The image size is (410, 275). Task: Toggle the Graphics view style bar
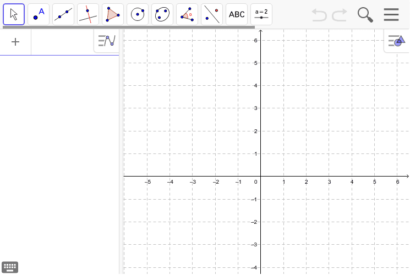(397, 41)
